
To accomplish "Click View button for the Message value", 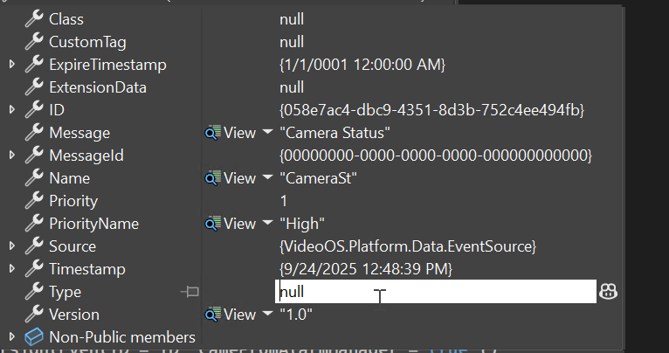I will (x=239, y=133).
